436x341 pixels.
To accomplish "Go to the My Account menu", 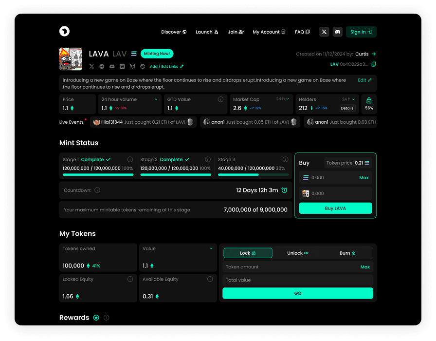I will click(x=269, y=32).
